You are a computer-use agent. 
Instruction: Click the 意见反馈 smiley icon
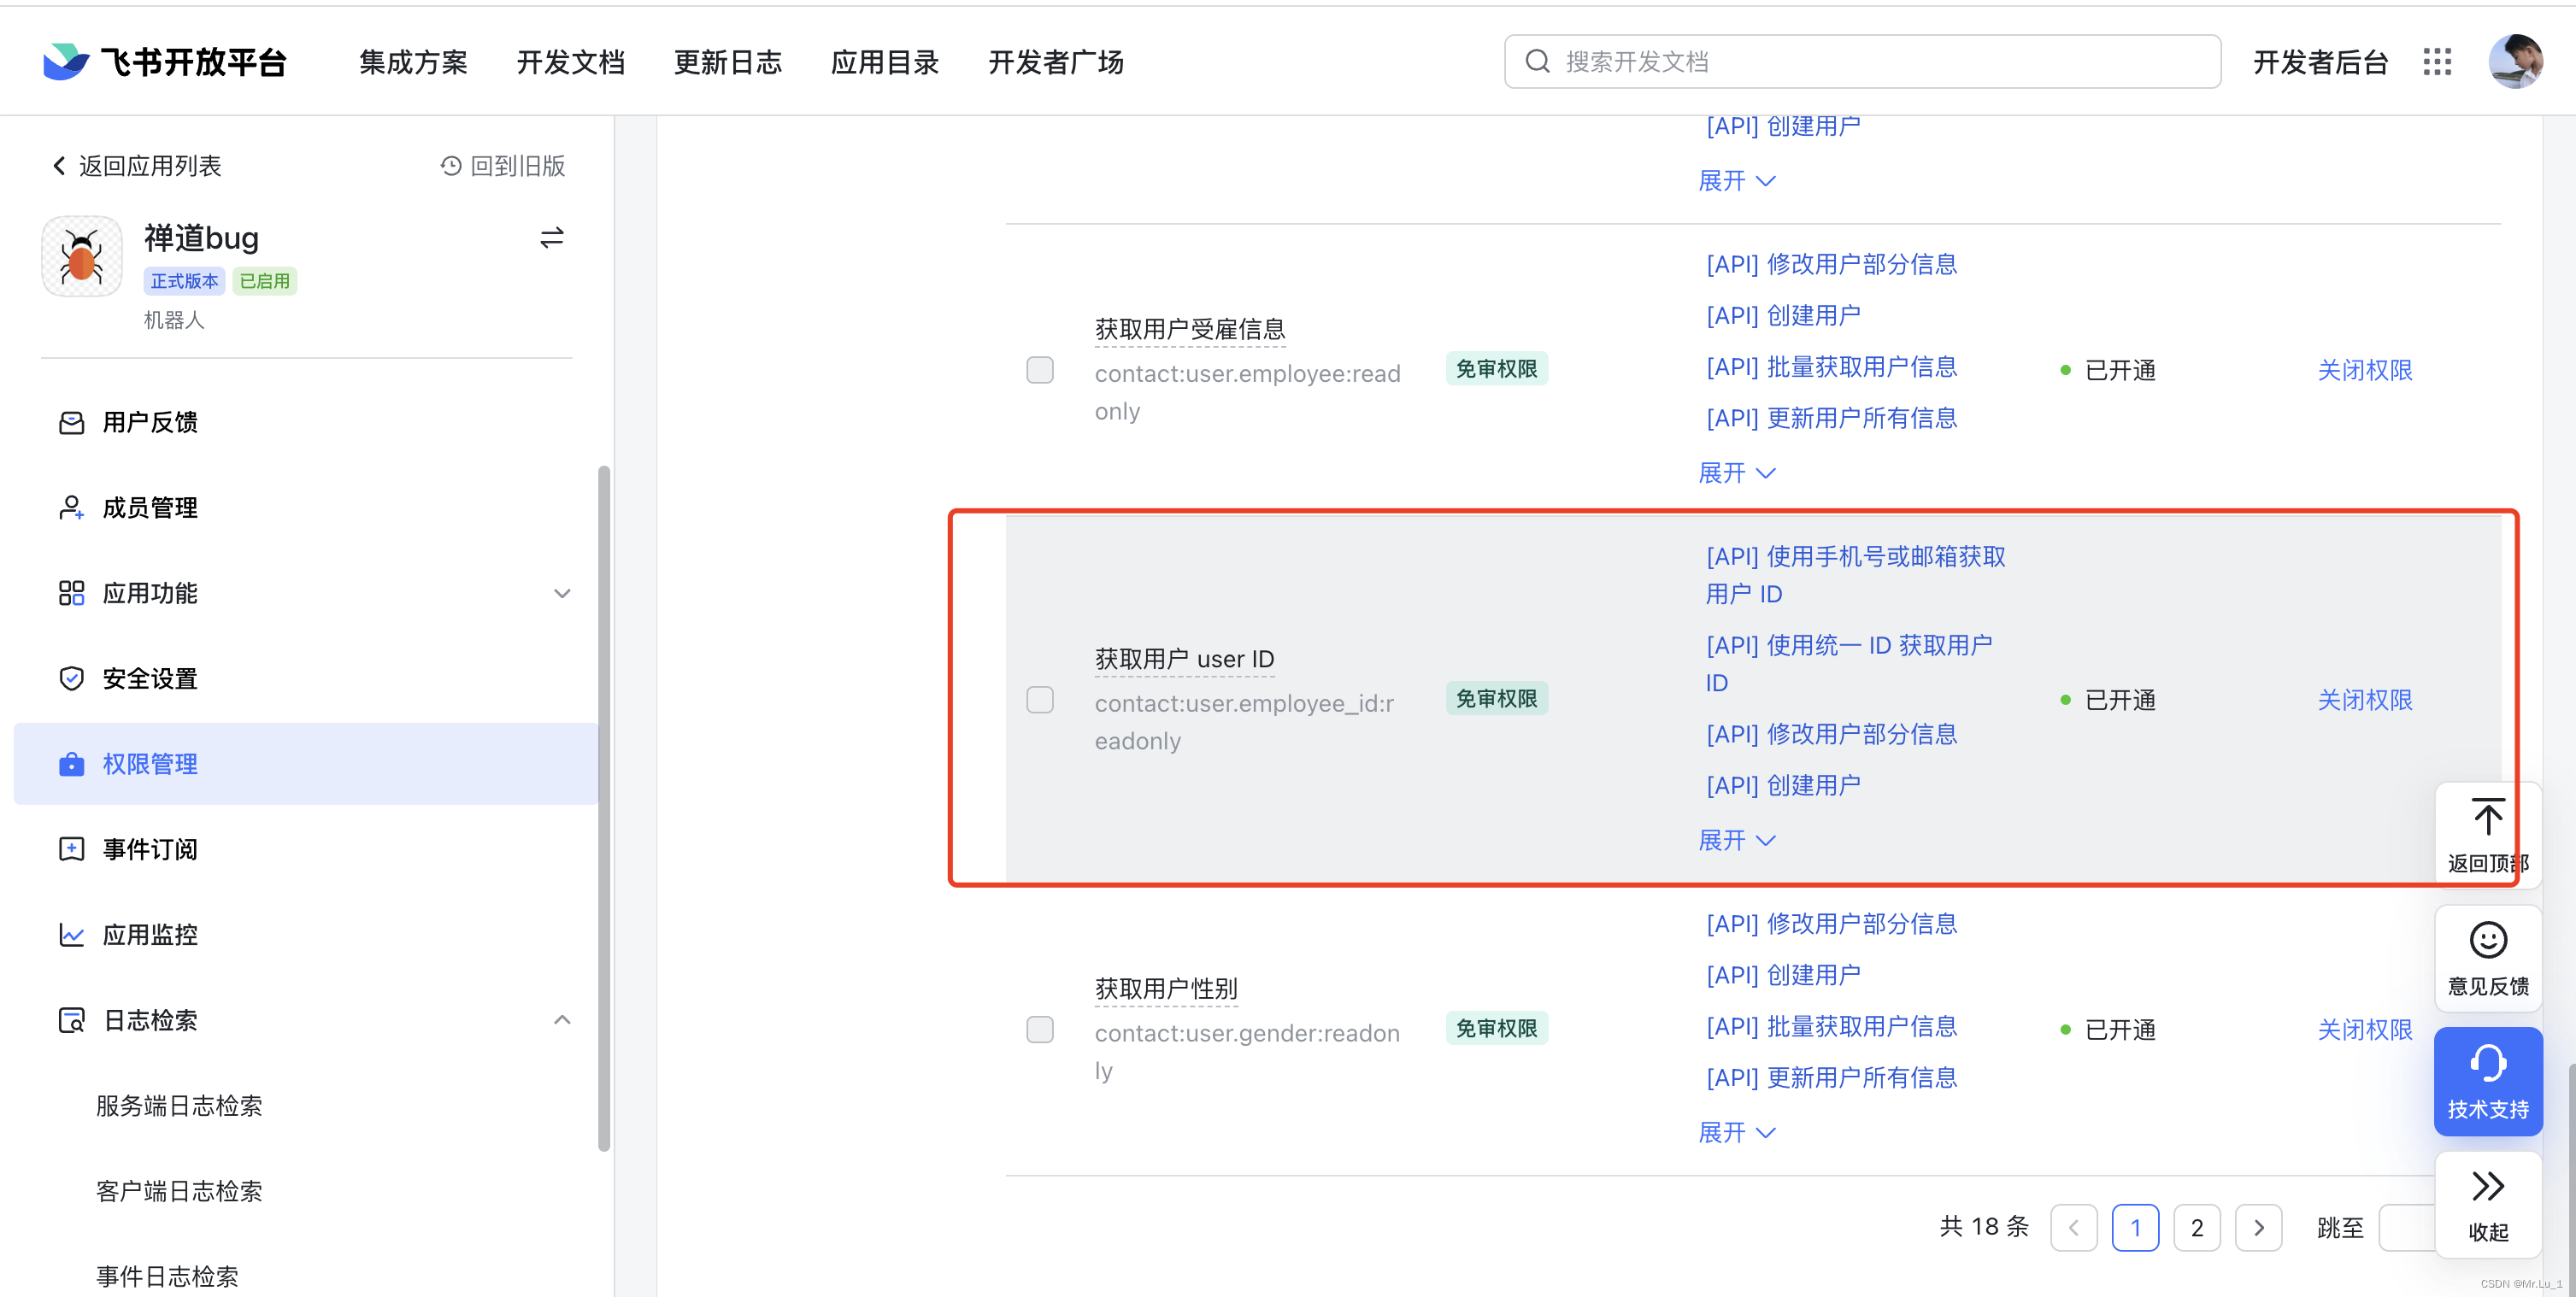click(x=2487, y=940)
